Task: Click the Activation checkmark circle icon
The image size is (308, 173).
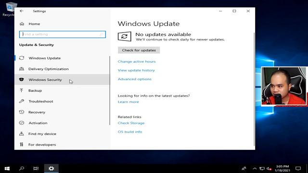Action: click(22, 123)
